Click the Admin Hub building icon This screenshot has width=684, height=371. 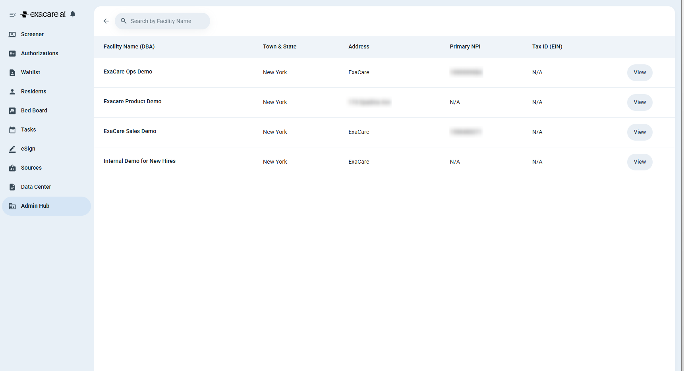pyautogui.click(x=12, y=206)
